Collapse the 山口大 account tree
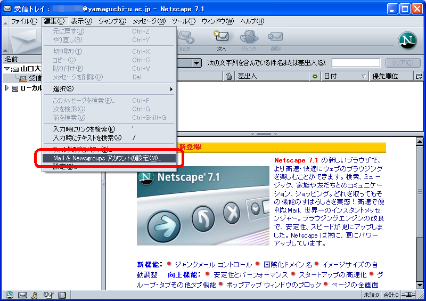The height and width of the screenshot is (301, 426). point(7,69)
